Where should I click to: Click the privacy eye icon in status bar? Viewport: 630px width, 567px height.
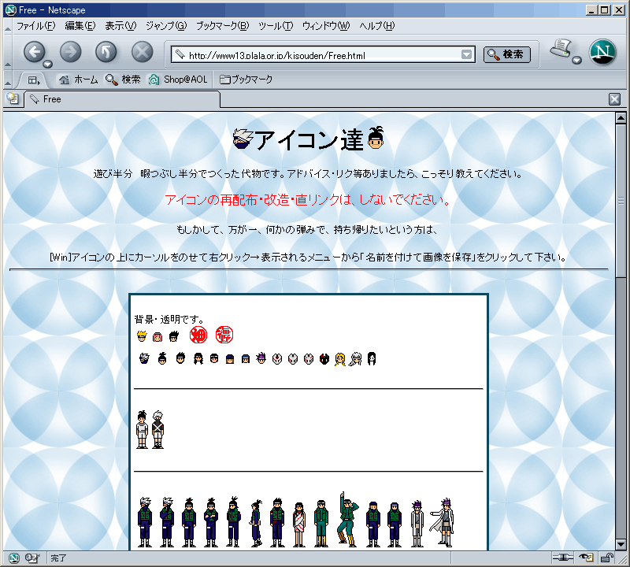(x=586, y=558)
